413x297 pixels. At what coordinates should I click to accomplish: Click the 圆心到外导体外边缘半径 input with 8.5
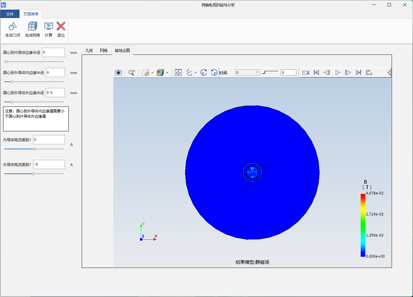click(55, 93)
